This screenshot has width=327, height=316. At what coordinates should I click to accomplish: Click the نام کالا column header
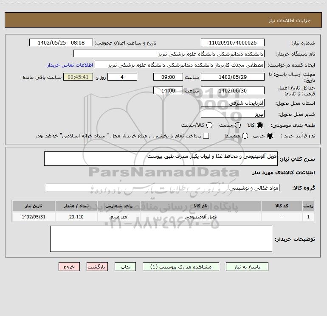(x=200, y=206)
